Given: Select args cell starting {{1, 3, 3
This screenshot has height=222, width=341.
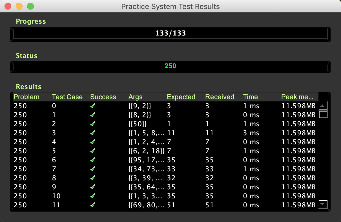Looking at the screenshot, I should pos(147,196).
